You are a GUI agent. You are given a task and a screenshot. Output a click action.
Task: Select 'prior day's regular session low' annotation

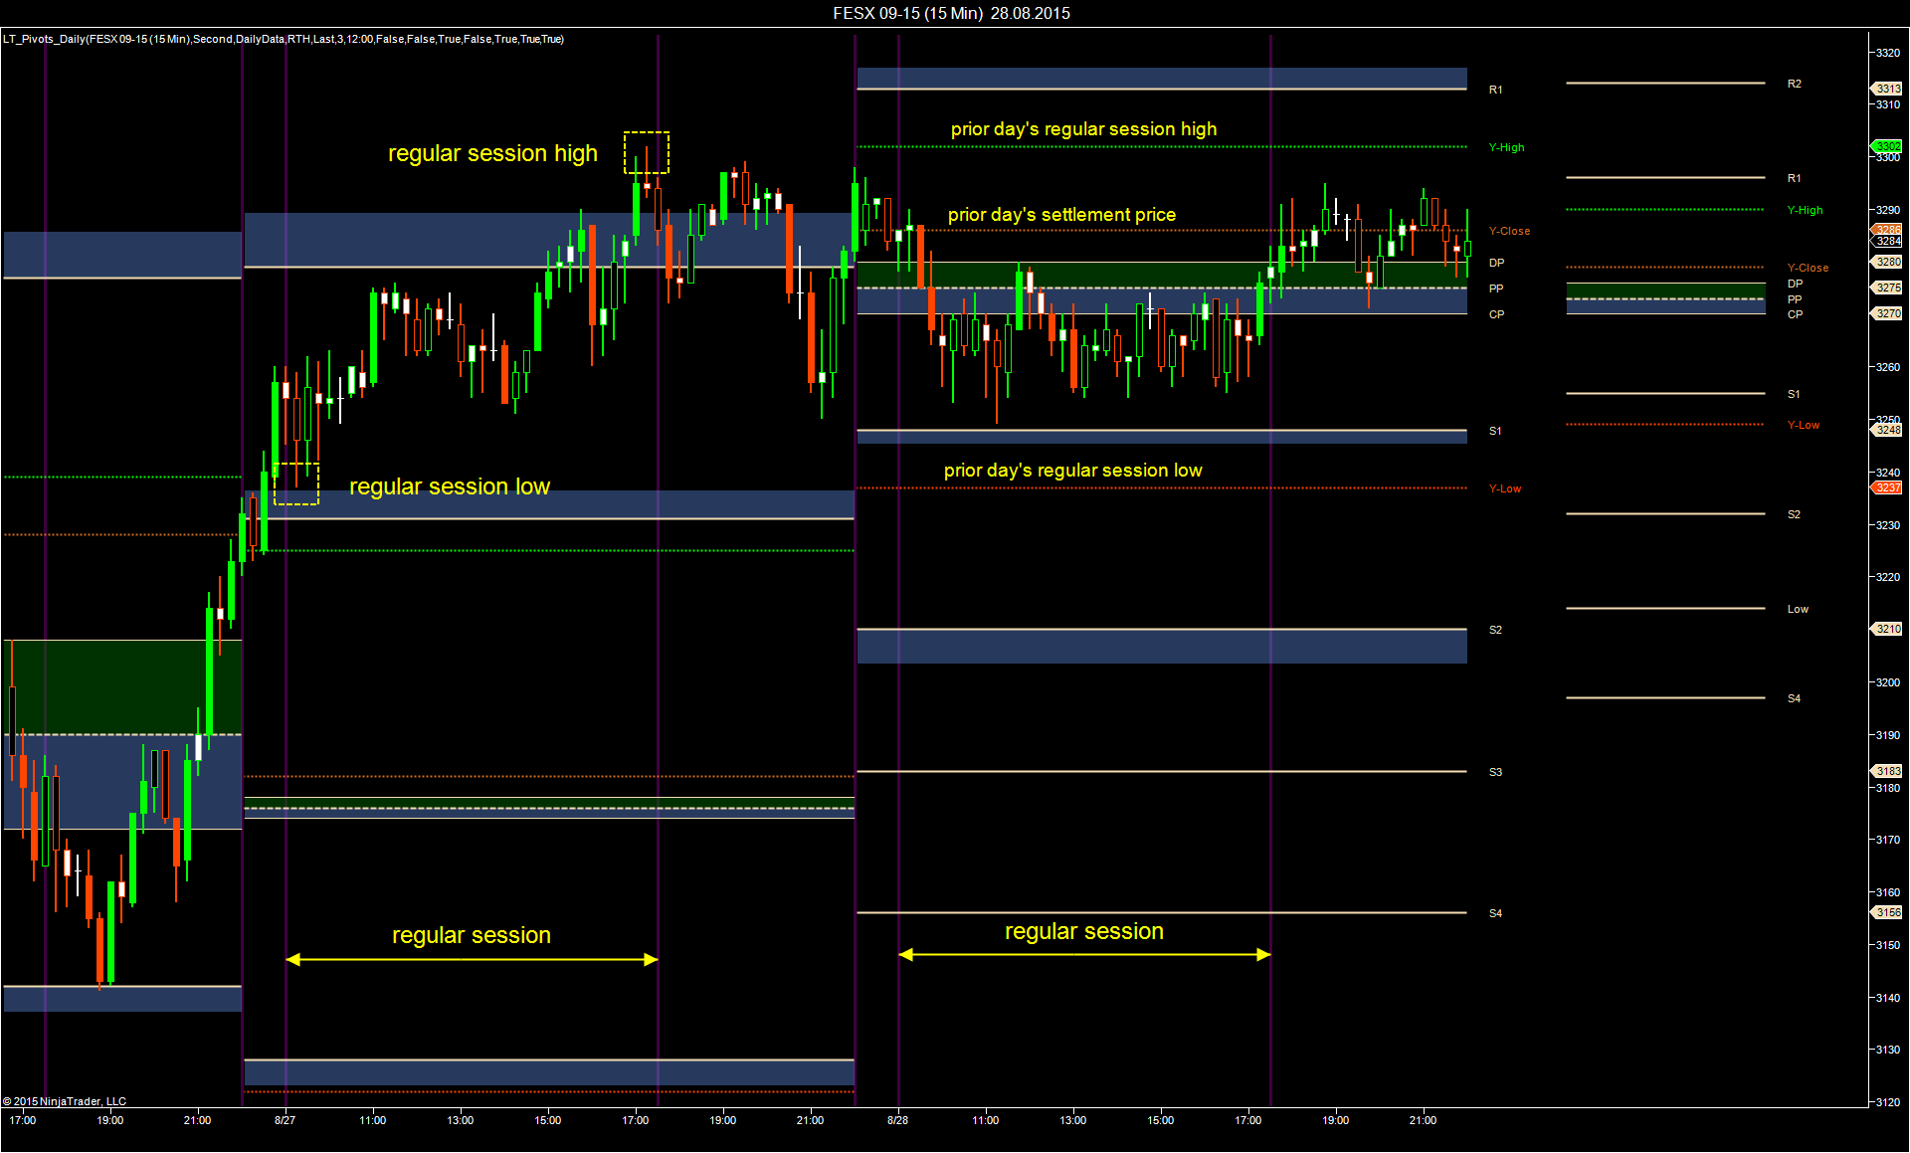coord(1072,471)
